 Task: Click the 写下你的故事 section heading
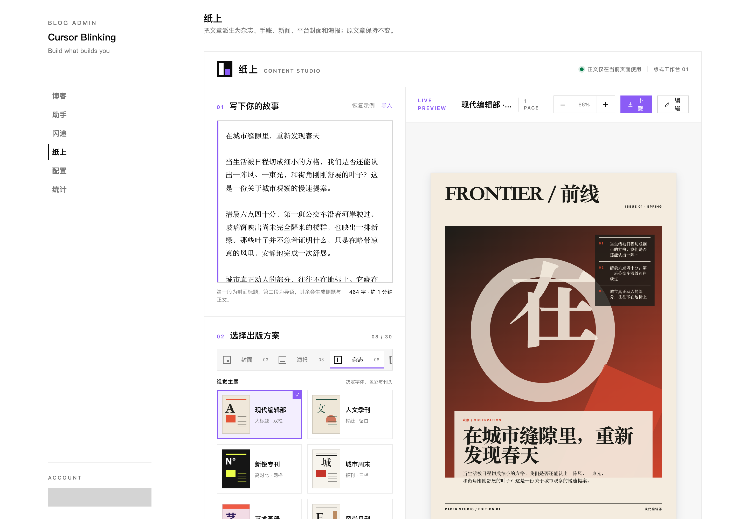254,106
